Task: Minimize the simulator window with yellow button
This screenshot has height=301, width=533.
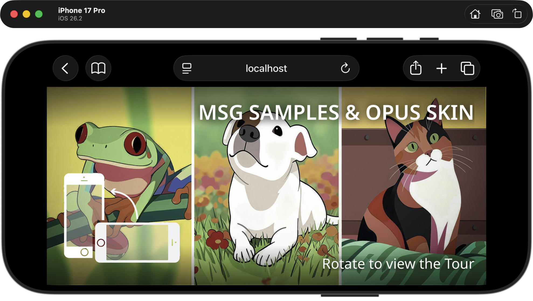Action: [x=26, y=14]
